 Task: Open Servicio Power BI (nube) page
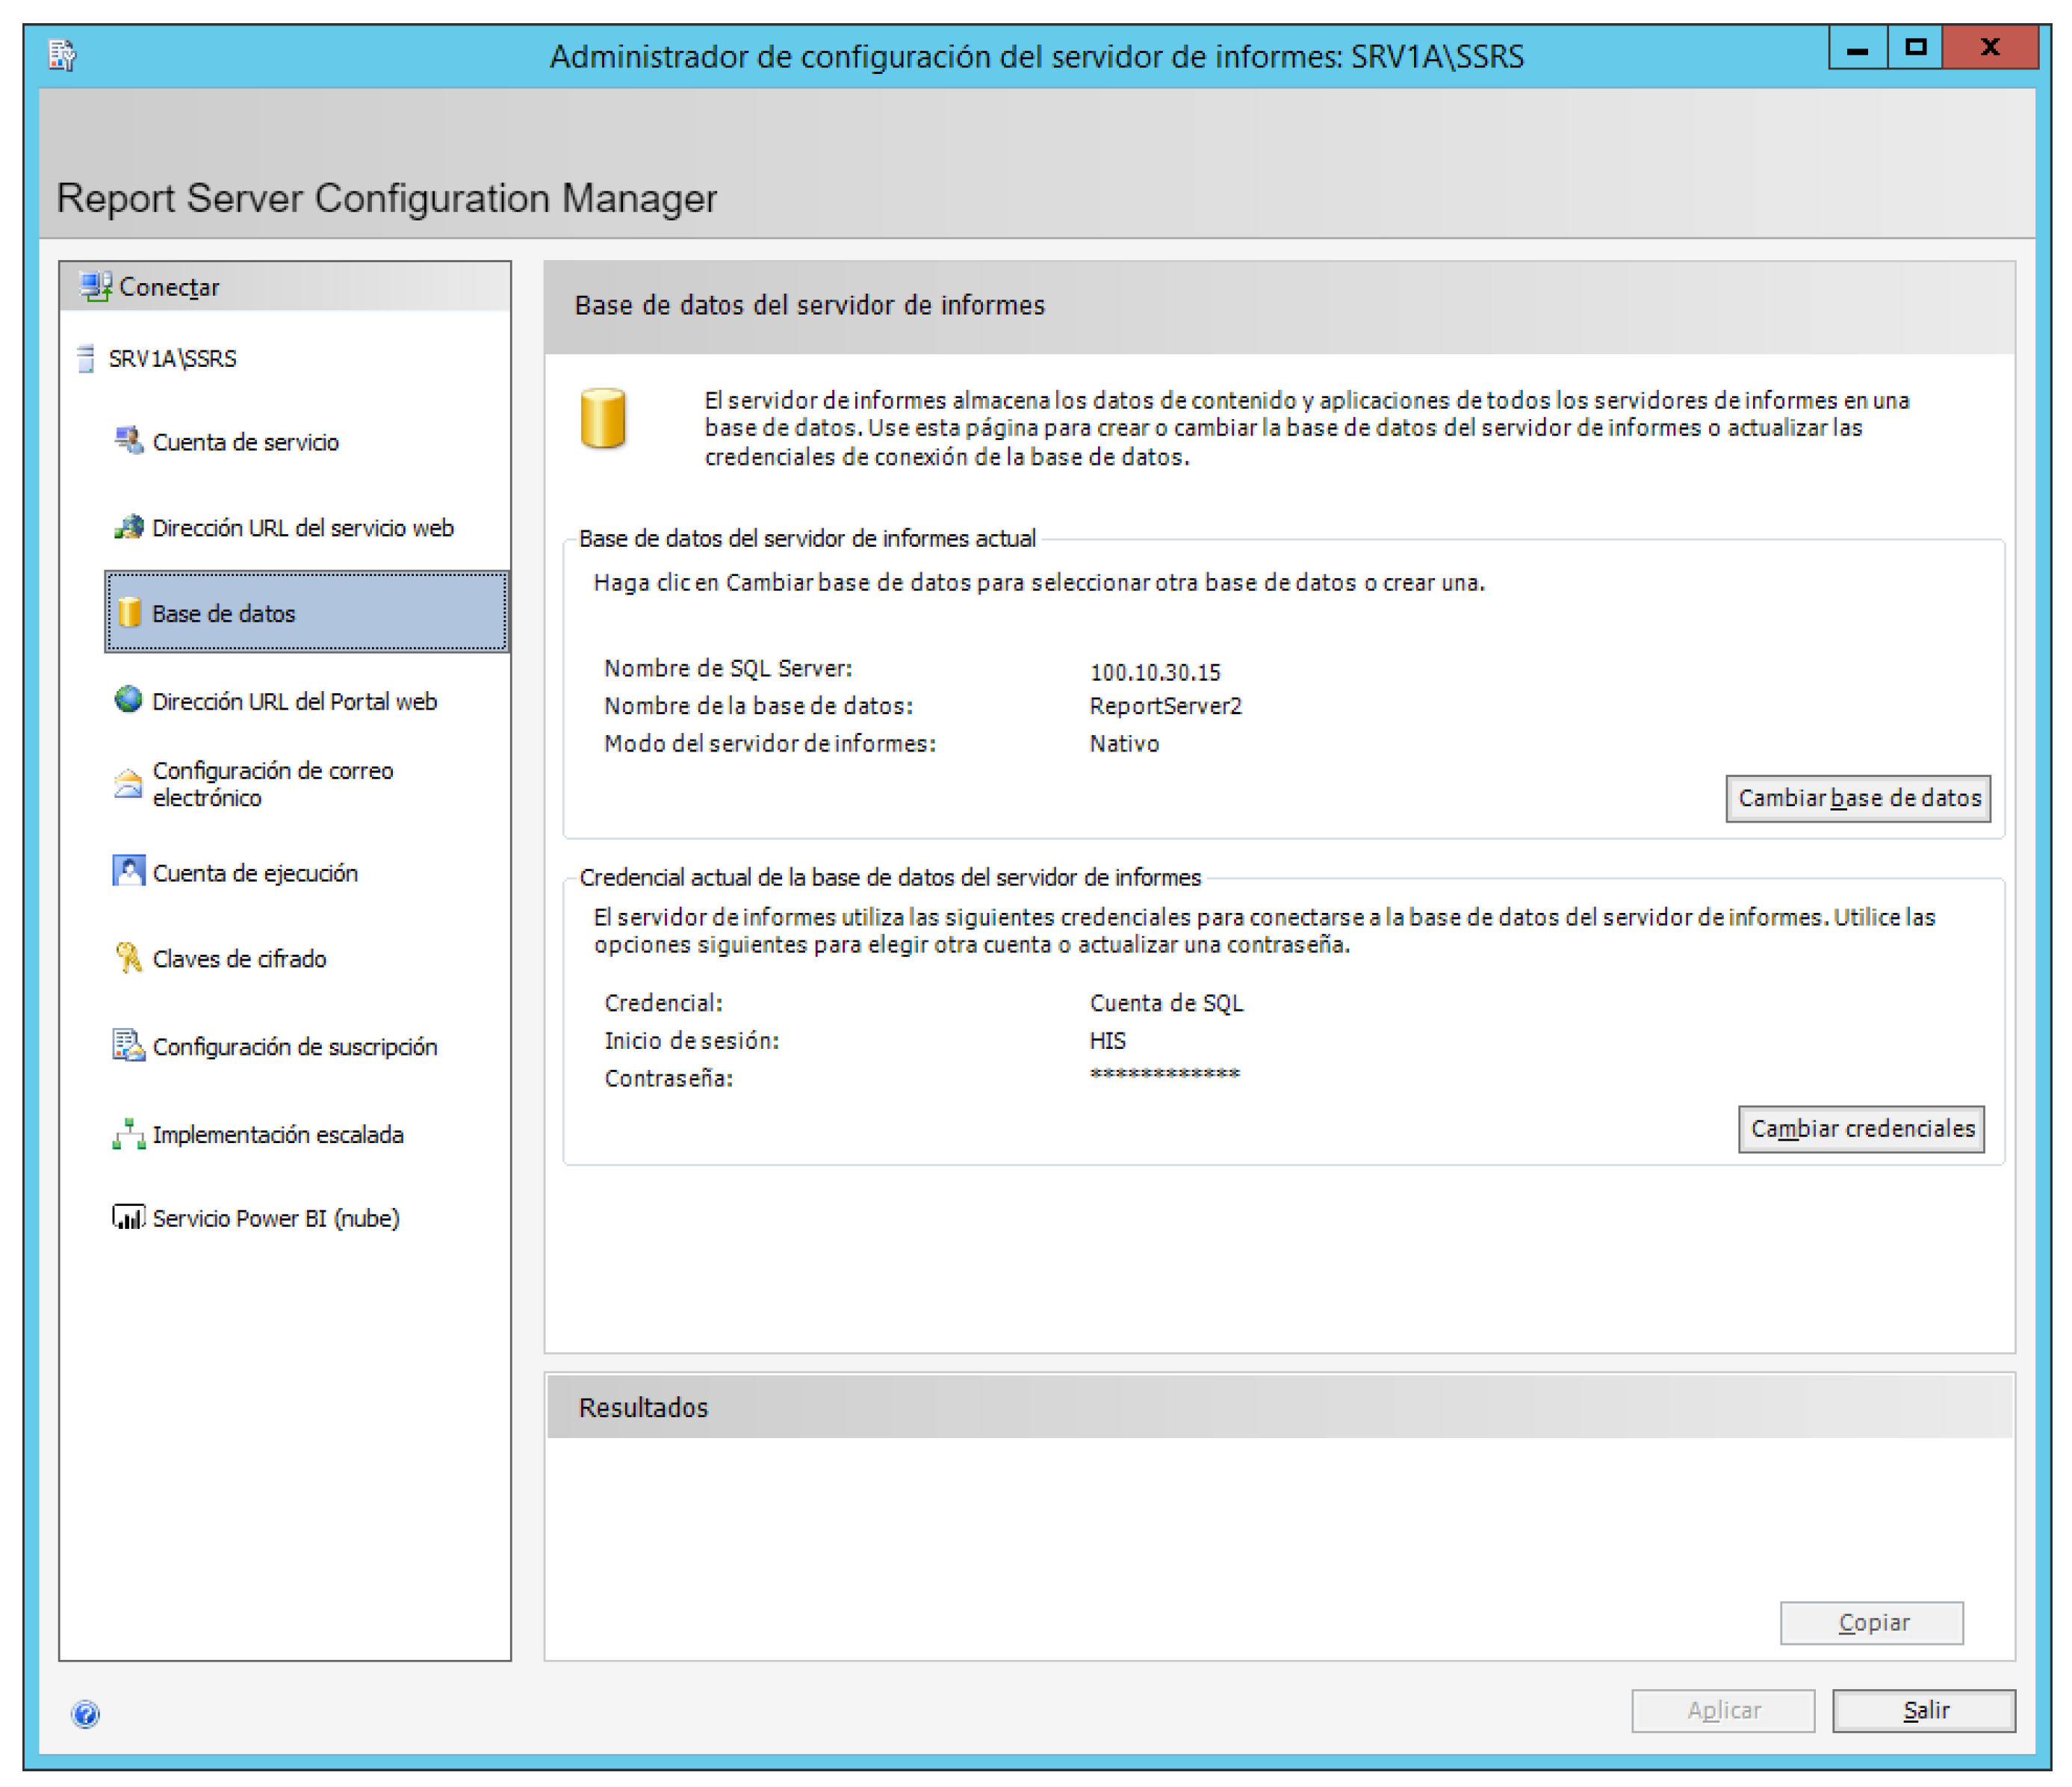276,1218
